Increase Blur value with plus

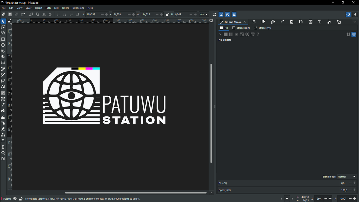pos(355,183)
